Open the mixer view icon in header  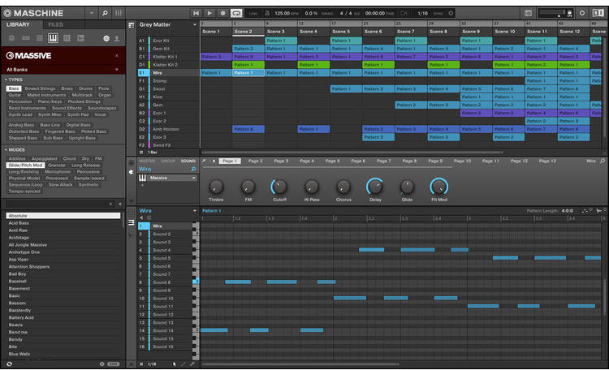[x=119, y=13]
